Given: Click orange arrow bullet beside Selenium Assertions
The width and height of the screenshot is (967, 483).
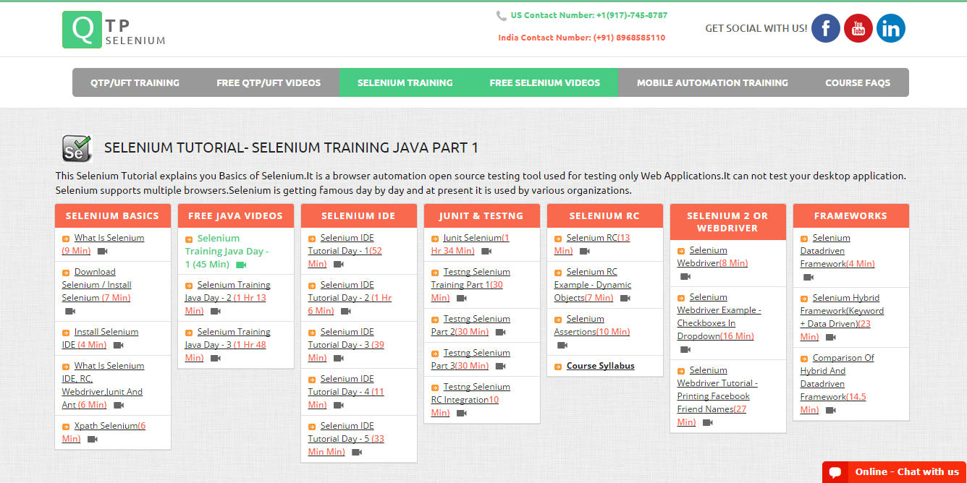Looking at the screenshot, I should [558, 319].
